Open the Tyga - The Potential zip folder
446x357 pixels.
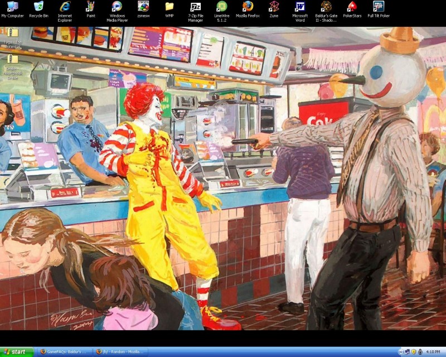click(x=12, y=38)
